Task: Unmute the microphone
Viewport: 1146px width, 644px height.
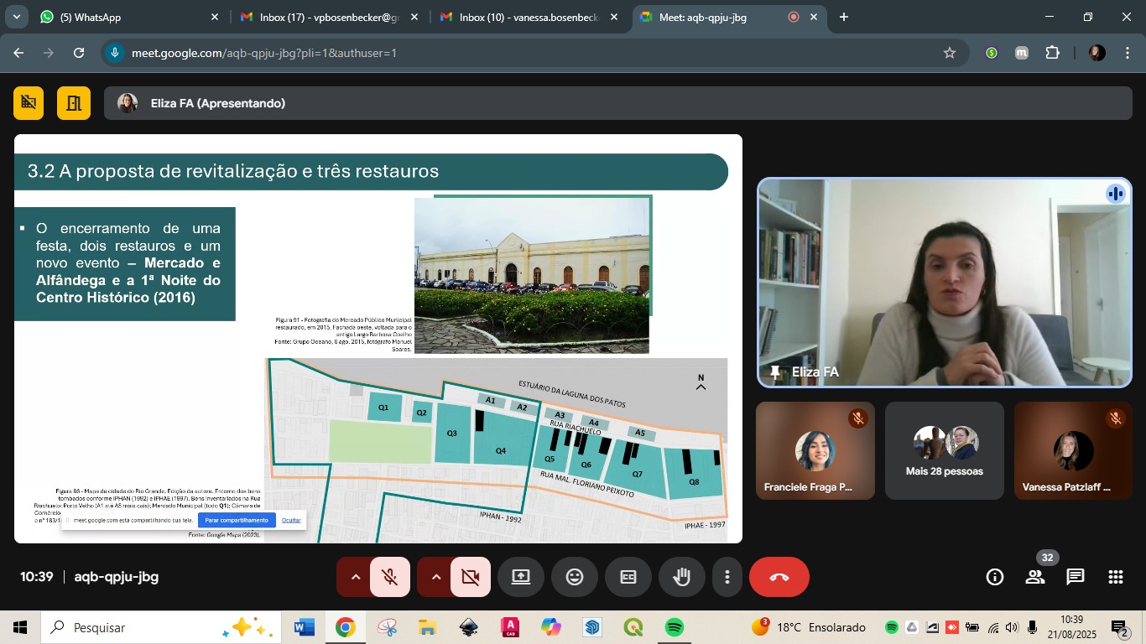Action: tap(390, 577)
